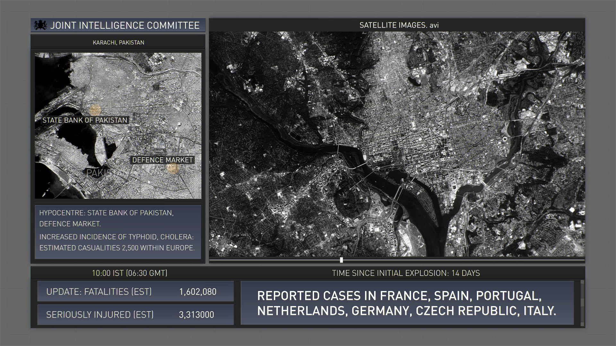Click the Reported Cases in France headline
This screenshot has width=616, height=346.
406,303
